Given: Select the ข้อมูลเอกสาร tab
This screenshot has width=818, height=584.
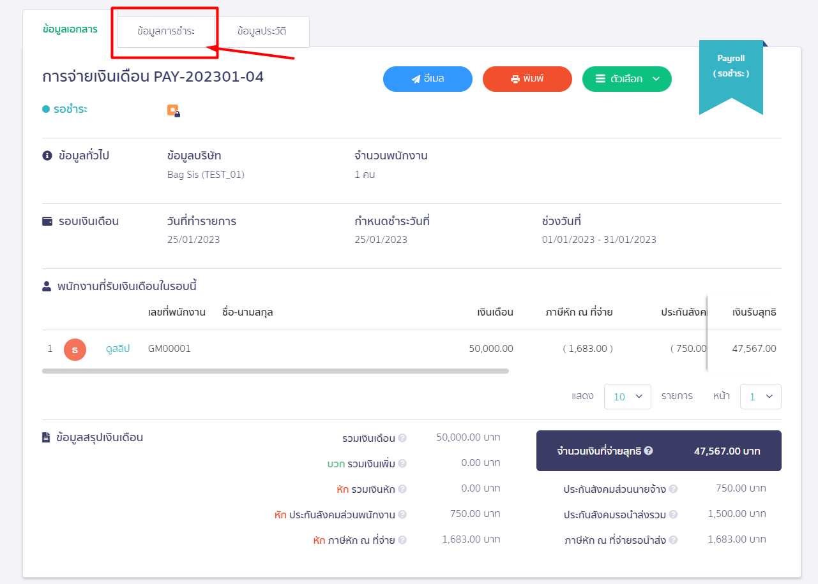Looking at the screenshot, I should tap(70, 29).
